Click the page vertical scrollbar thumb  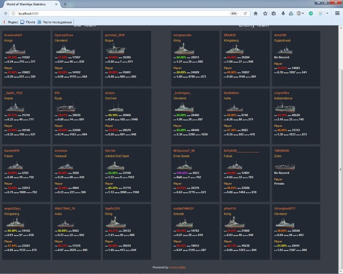tap(340, 170)
